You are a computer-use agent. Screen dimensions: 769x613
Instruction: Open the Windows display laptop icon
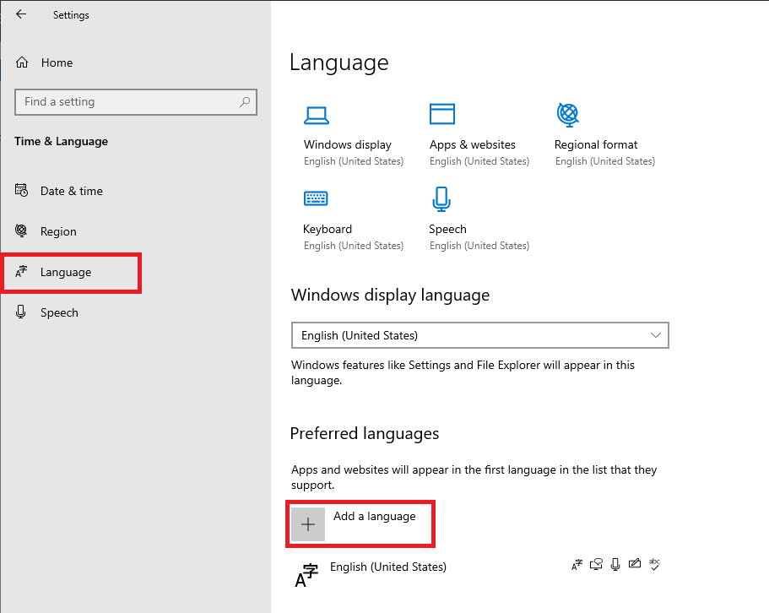click(317, 116)
